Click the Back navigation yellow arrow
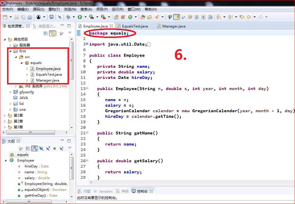Viewport: 295px width, 204px height. click(249, 17)
